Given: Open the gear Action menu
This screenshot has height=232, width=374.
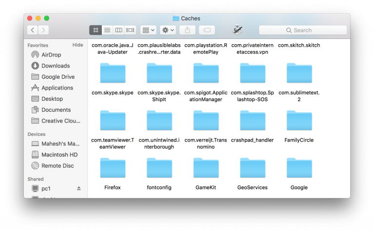Looking at the screenshot, I should [x=168, y=30].
